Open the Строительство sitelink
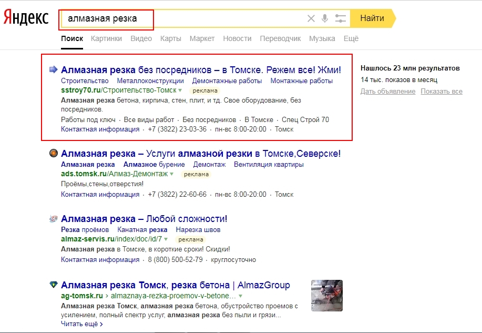 point(85,80)
